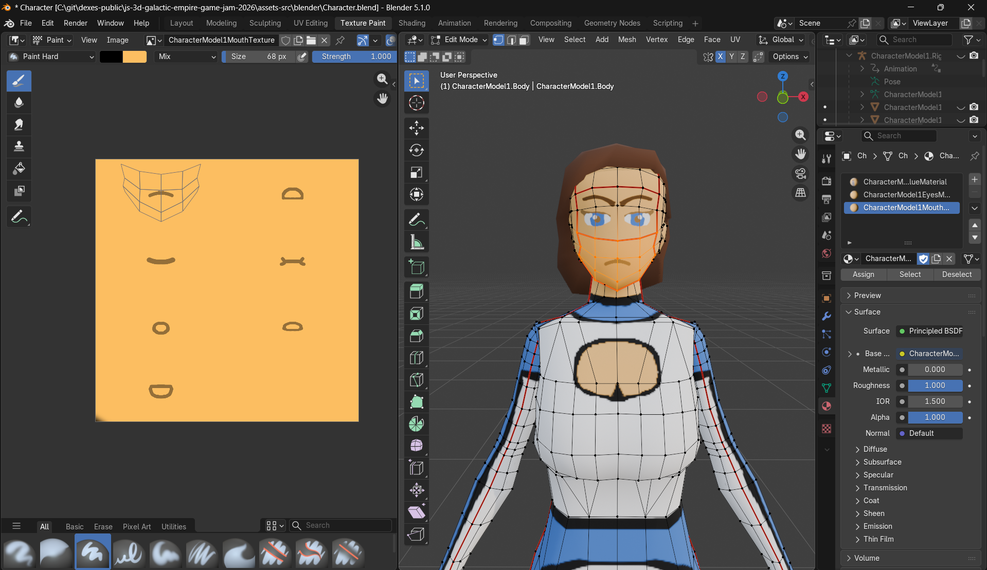
Task: Open the Modifier Properties wrench tab
Action: 827,316
